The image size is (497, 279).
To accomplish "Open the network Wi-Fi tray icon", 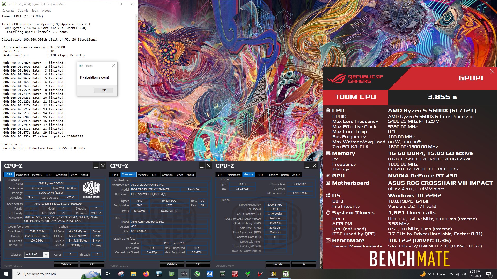I will pyautogui.click(x=458, y=274).
